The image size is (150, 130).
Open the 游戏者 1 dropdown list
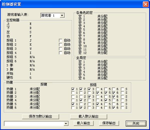click(x=62, y=16)
